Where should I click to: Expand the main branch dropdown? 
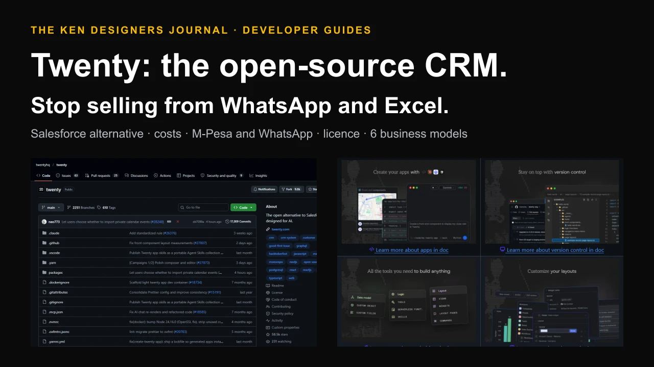point(51,207)
